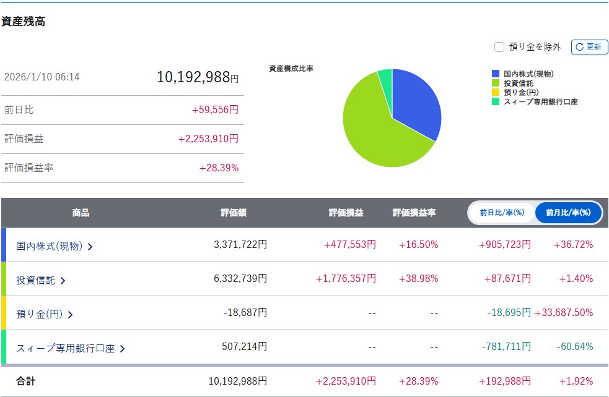This screenshot has height=397, width=609.
Task: Enable the 預り金を除外 checkbox
Action: [499, 47]
